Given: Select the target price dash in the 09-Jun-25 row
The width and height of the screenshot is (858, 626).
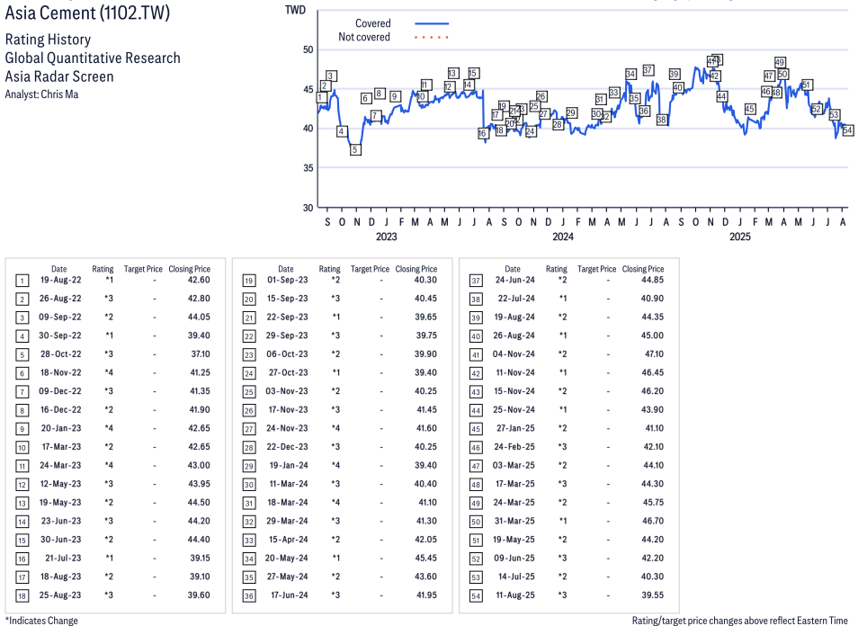Looking at the screenshot, I should click(608, 559).
